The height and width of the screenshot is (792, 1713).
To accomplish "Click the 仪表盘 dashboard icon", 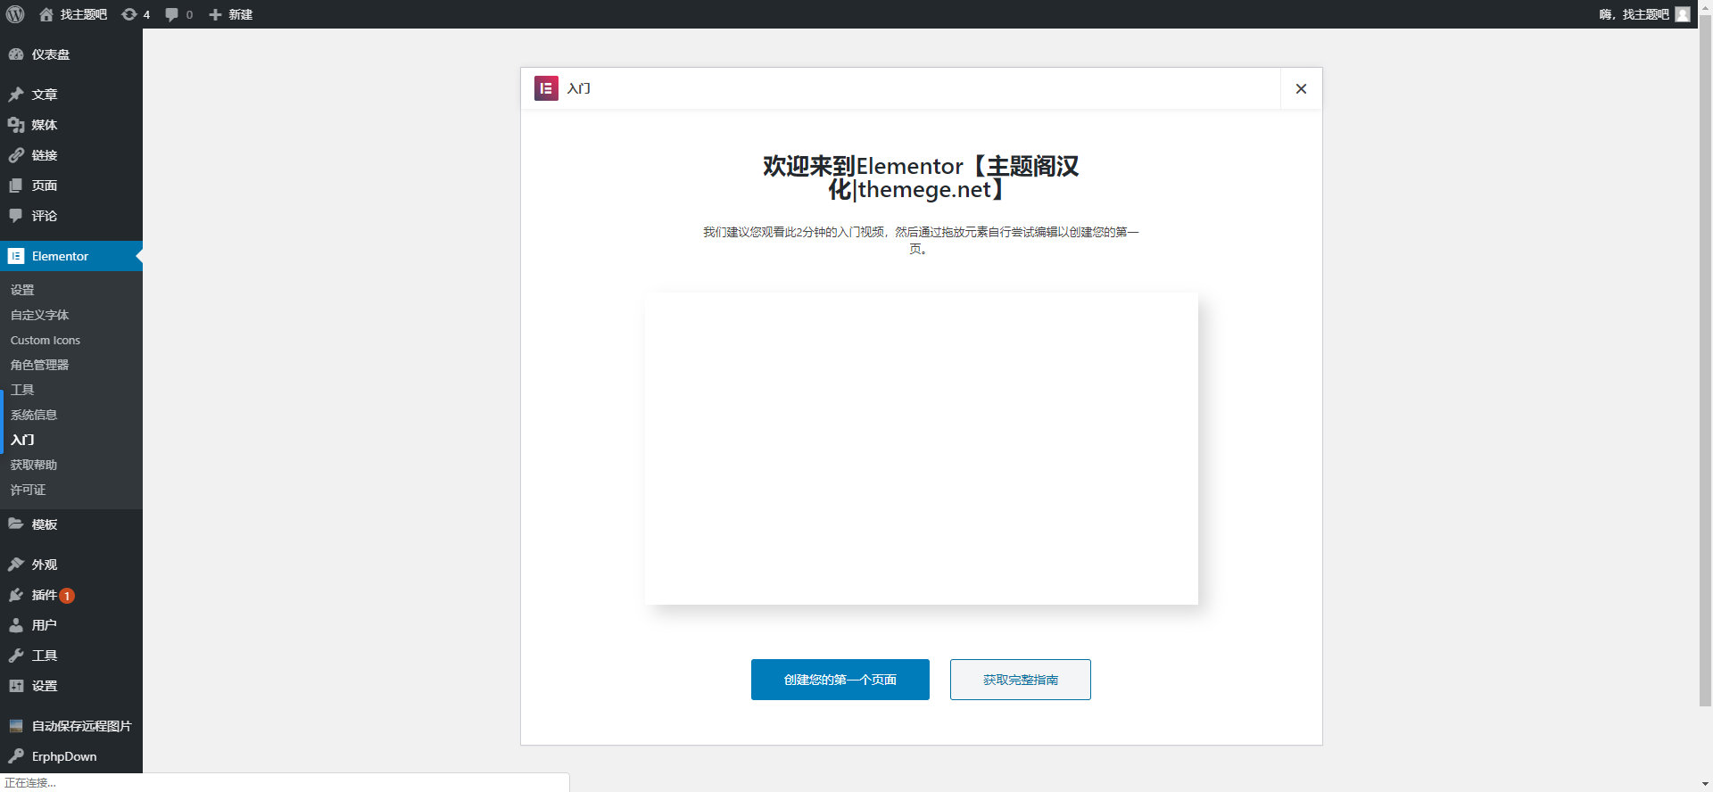I will (x=16, y=54).
